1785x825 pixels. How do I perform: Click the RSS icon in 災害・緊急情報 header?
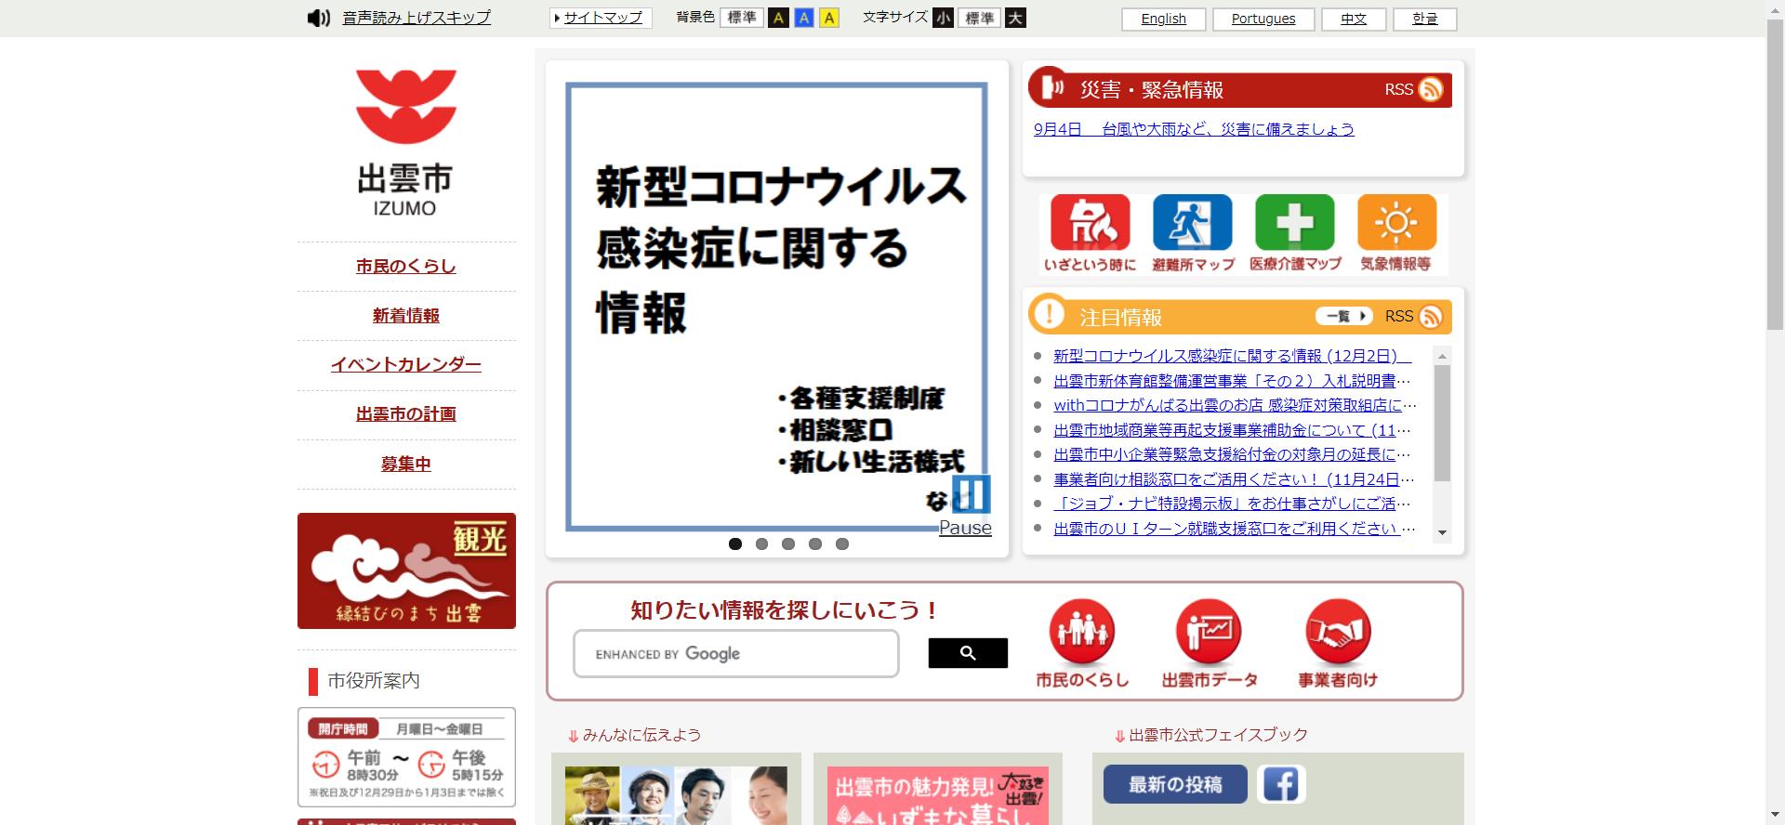pos(1431,89)
